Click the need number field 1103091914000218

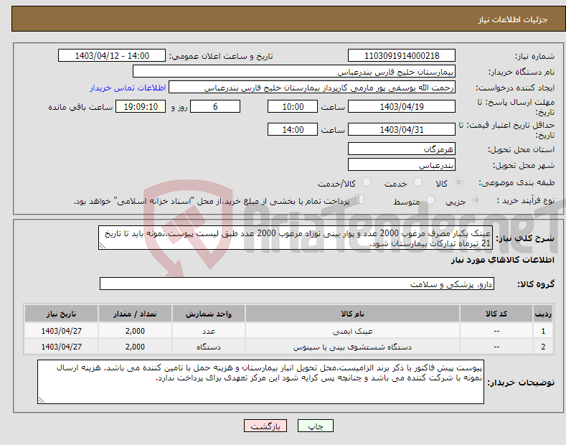coord(402,56)
